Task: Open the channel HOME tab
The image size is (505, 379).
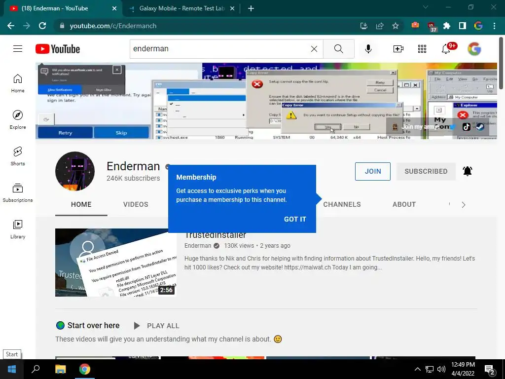Action: 81,204
